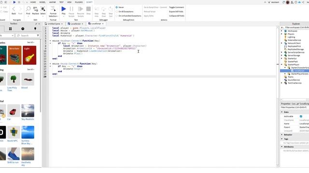The height and width of the screenshot is (173, 309).
Task: Click the Lighting bulb icon in Explorer
Action: pos(285,37)
